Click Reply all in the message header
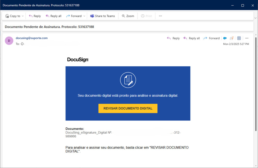Image resolution: width=258 pixels, height=168 pixels. [191, 38]
